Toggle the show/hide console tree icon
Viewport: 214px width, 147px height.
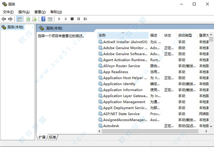click(19, 19)
